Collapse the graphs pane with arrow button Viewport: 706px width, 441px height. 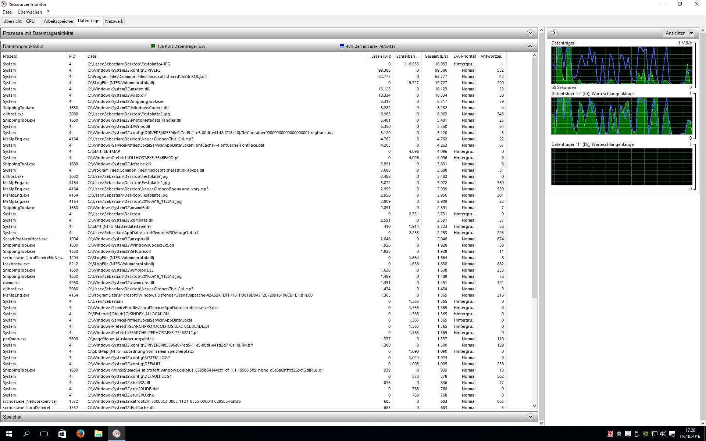click(554, 33)
